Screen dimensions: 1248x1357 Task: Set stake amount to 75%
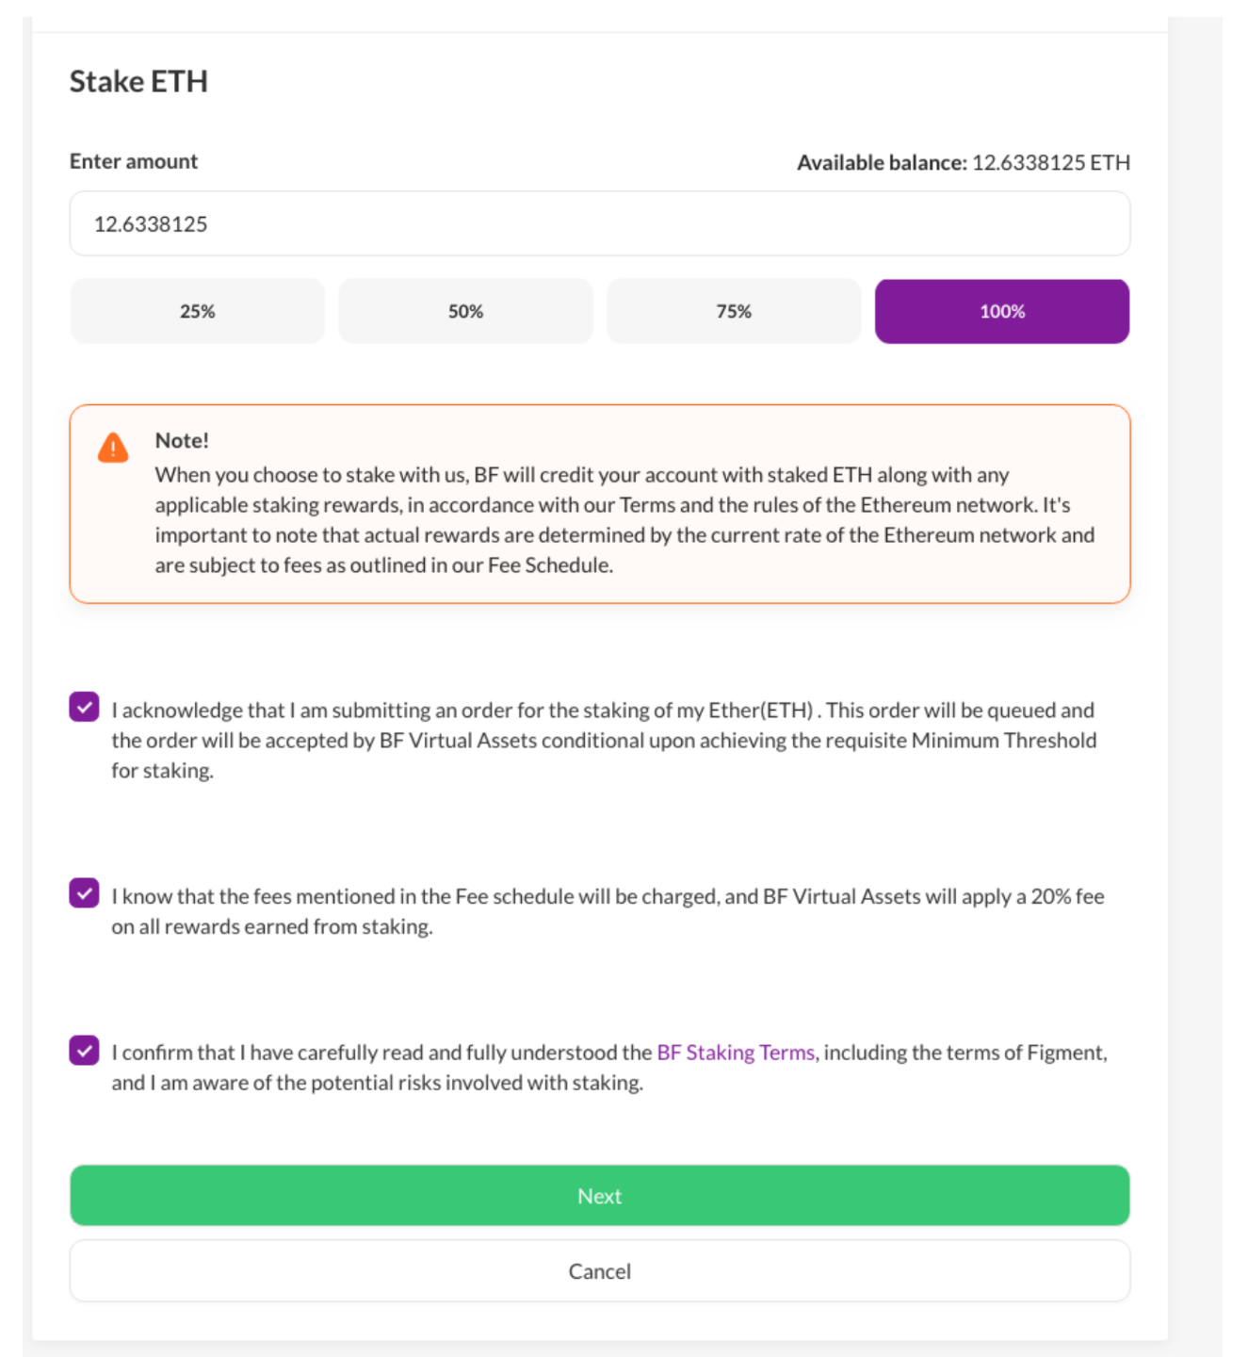point(734,311)
